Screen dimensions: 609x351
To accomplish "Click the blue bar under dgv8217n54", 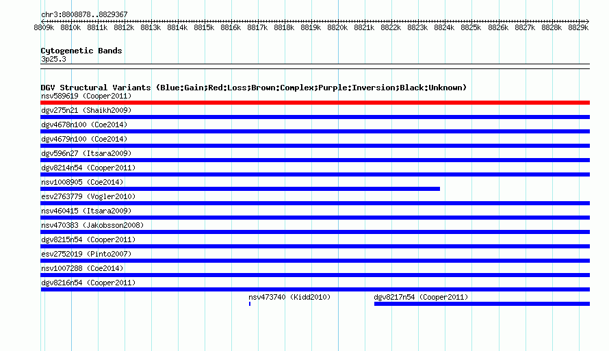I will point(482,304).
